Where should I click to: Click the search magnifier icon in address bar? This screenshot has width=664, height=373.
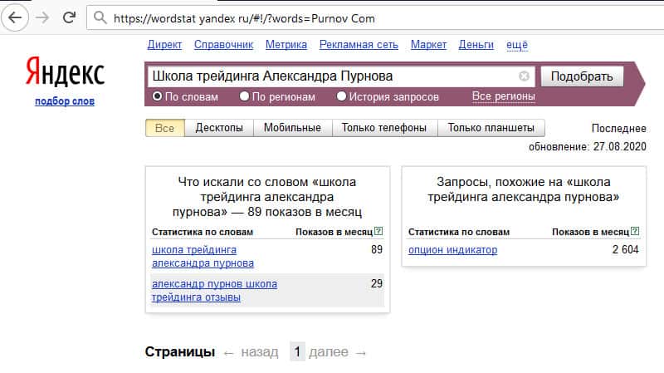pos(100,17)
